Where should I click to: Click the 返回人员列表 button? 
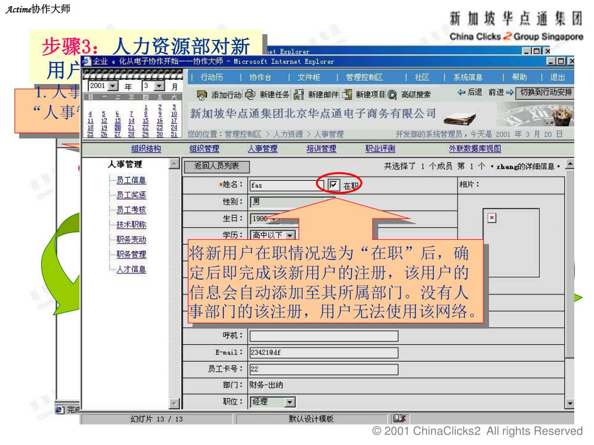coord(217,166)
